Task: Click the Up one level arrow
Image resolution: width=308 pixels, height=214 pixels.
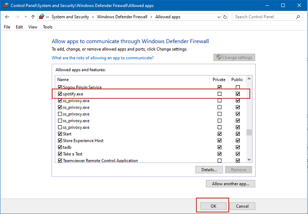Action: click(x=33, y=17)
